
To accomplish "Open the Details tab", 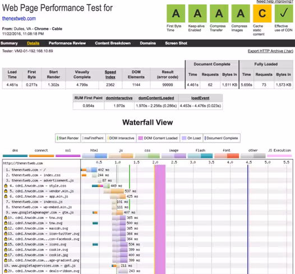I will [33, 43].
